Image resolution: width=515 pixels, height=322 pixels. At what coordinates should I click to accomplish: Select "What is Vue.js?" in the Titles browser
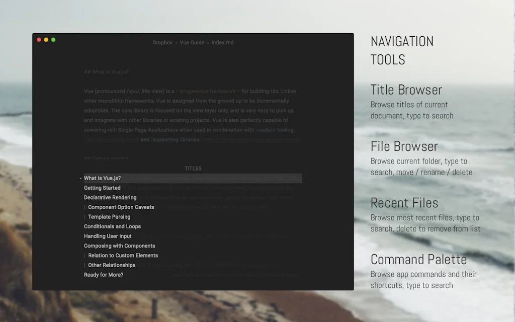pos(102,178)
